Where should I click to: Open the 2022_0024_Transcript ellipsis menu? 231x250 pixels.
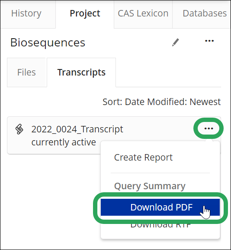pos(209,128)
